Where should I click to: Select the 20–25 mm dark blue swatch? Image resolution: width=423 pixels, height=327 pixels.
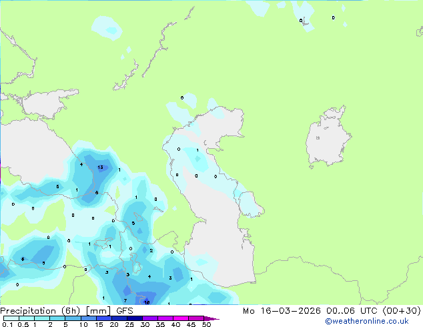point(119,318)
